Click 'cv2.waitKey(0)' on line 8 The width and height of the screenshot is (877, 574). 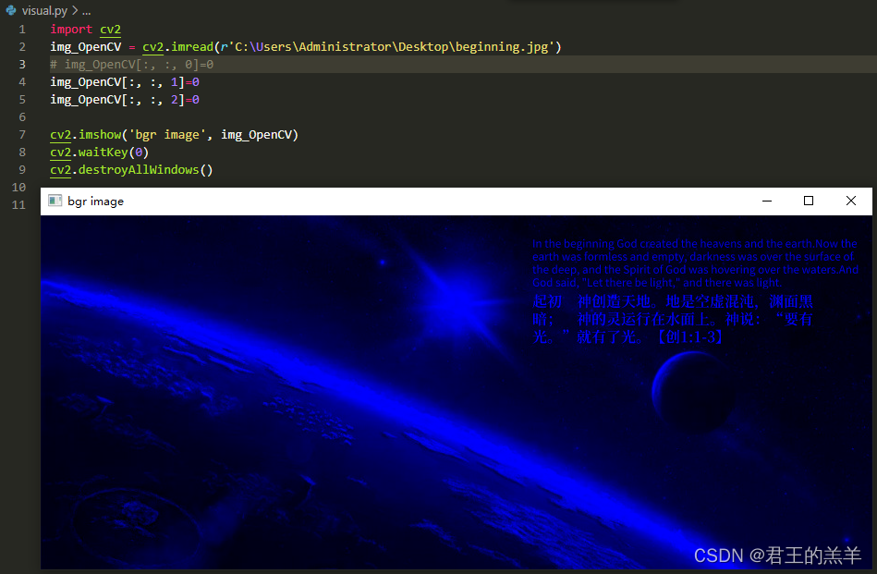tap(100, 153)
